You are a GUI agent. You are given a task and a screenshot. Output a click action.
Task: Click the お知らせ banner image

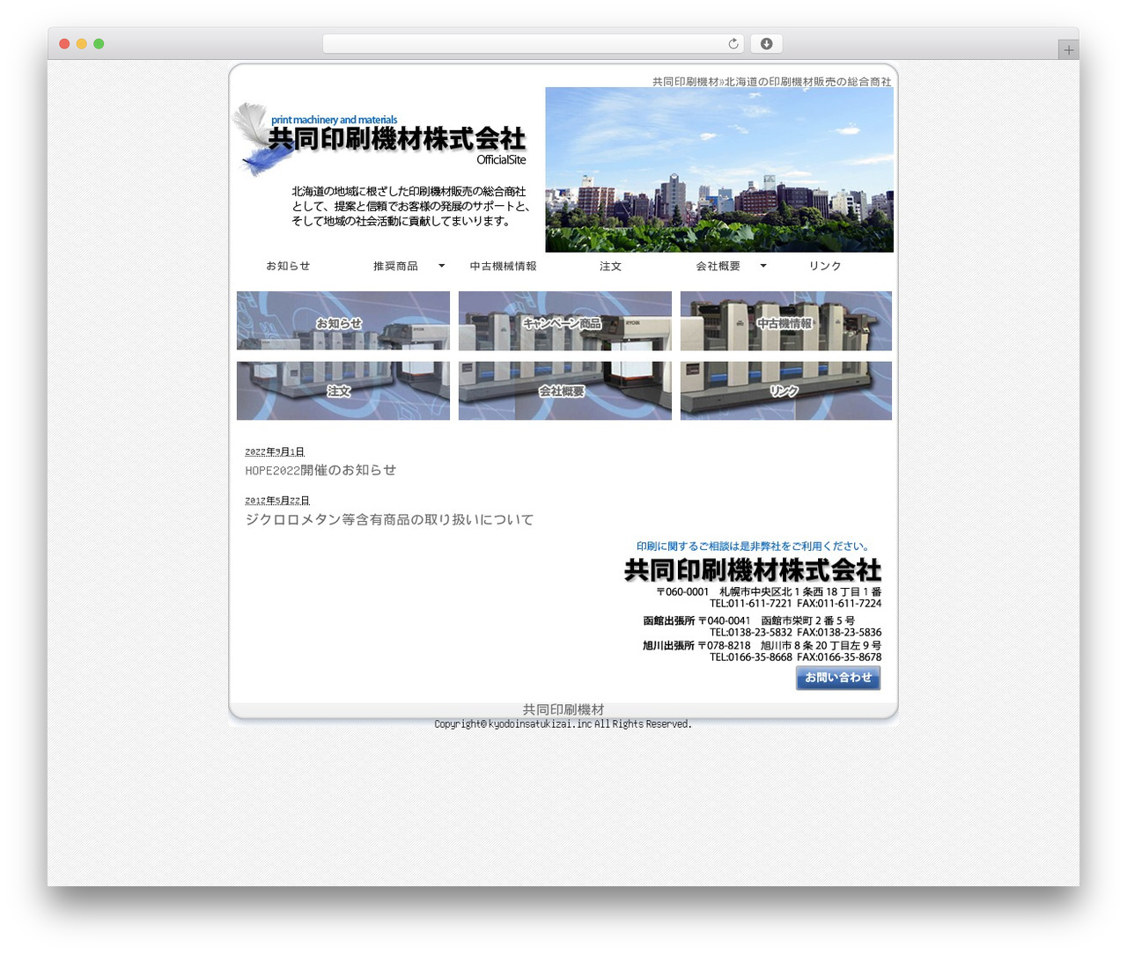(x=343, y=321)
